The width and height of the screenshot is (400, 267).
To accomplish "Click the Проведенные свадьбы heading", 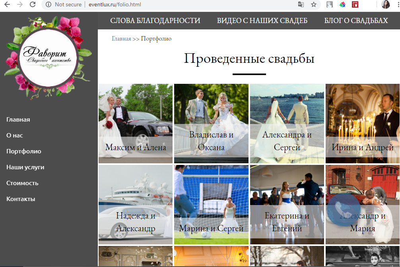I will click(x=249, y=59).
